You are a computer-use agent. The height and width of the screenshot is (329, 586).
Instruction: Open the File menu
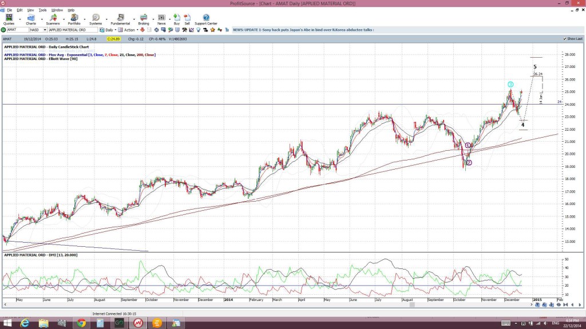click(9, 10)
